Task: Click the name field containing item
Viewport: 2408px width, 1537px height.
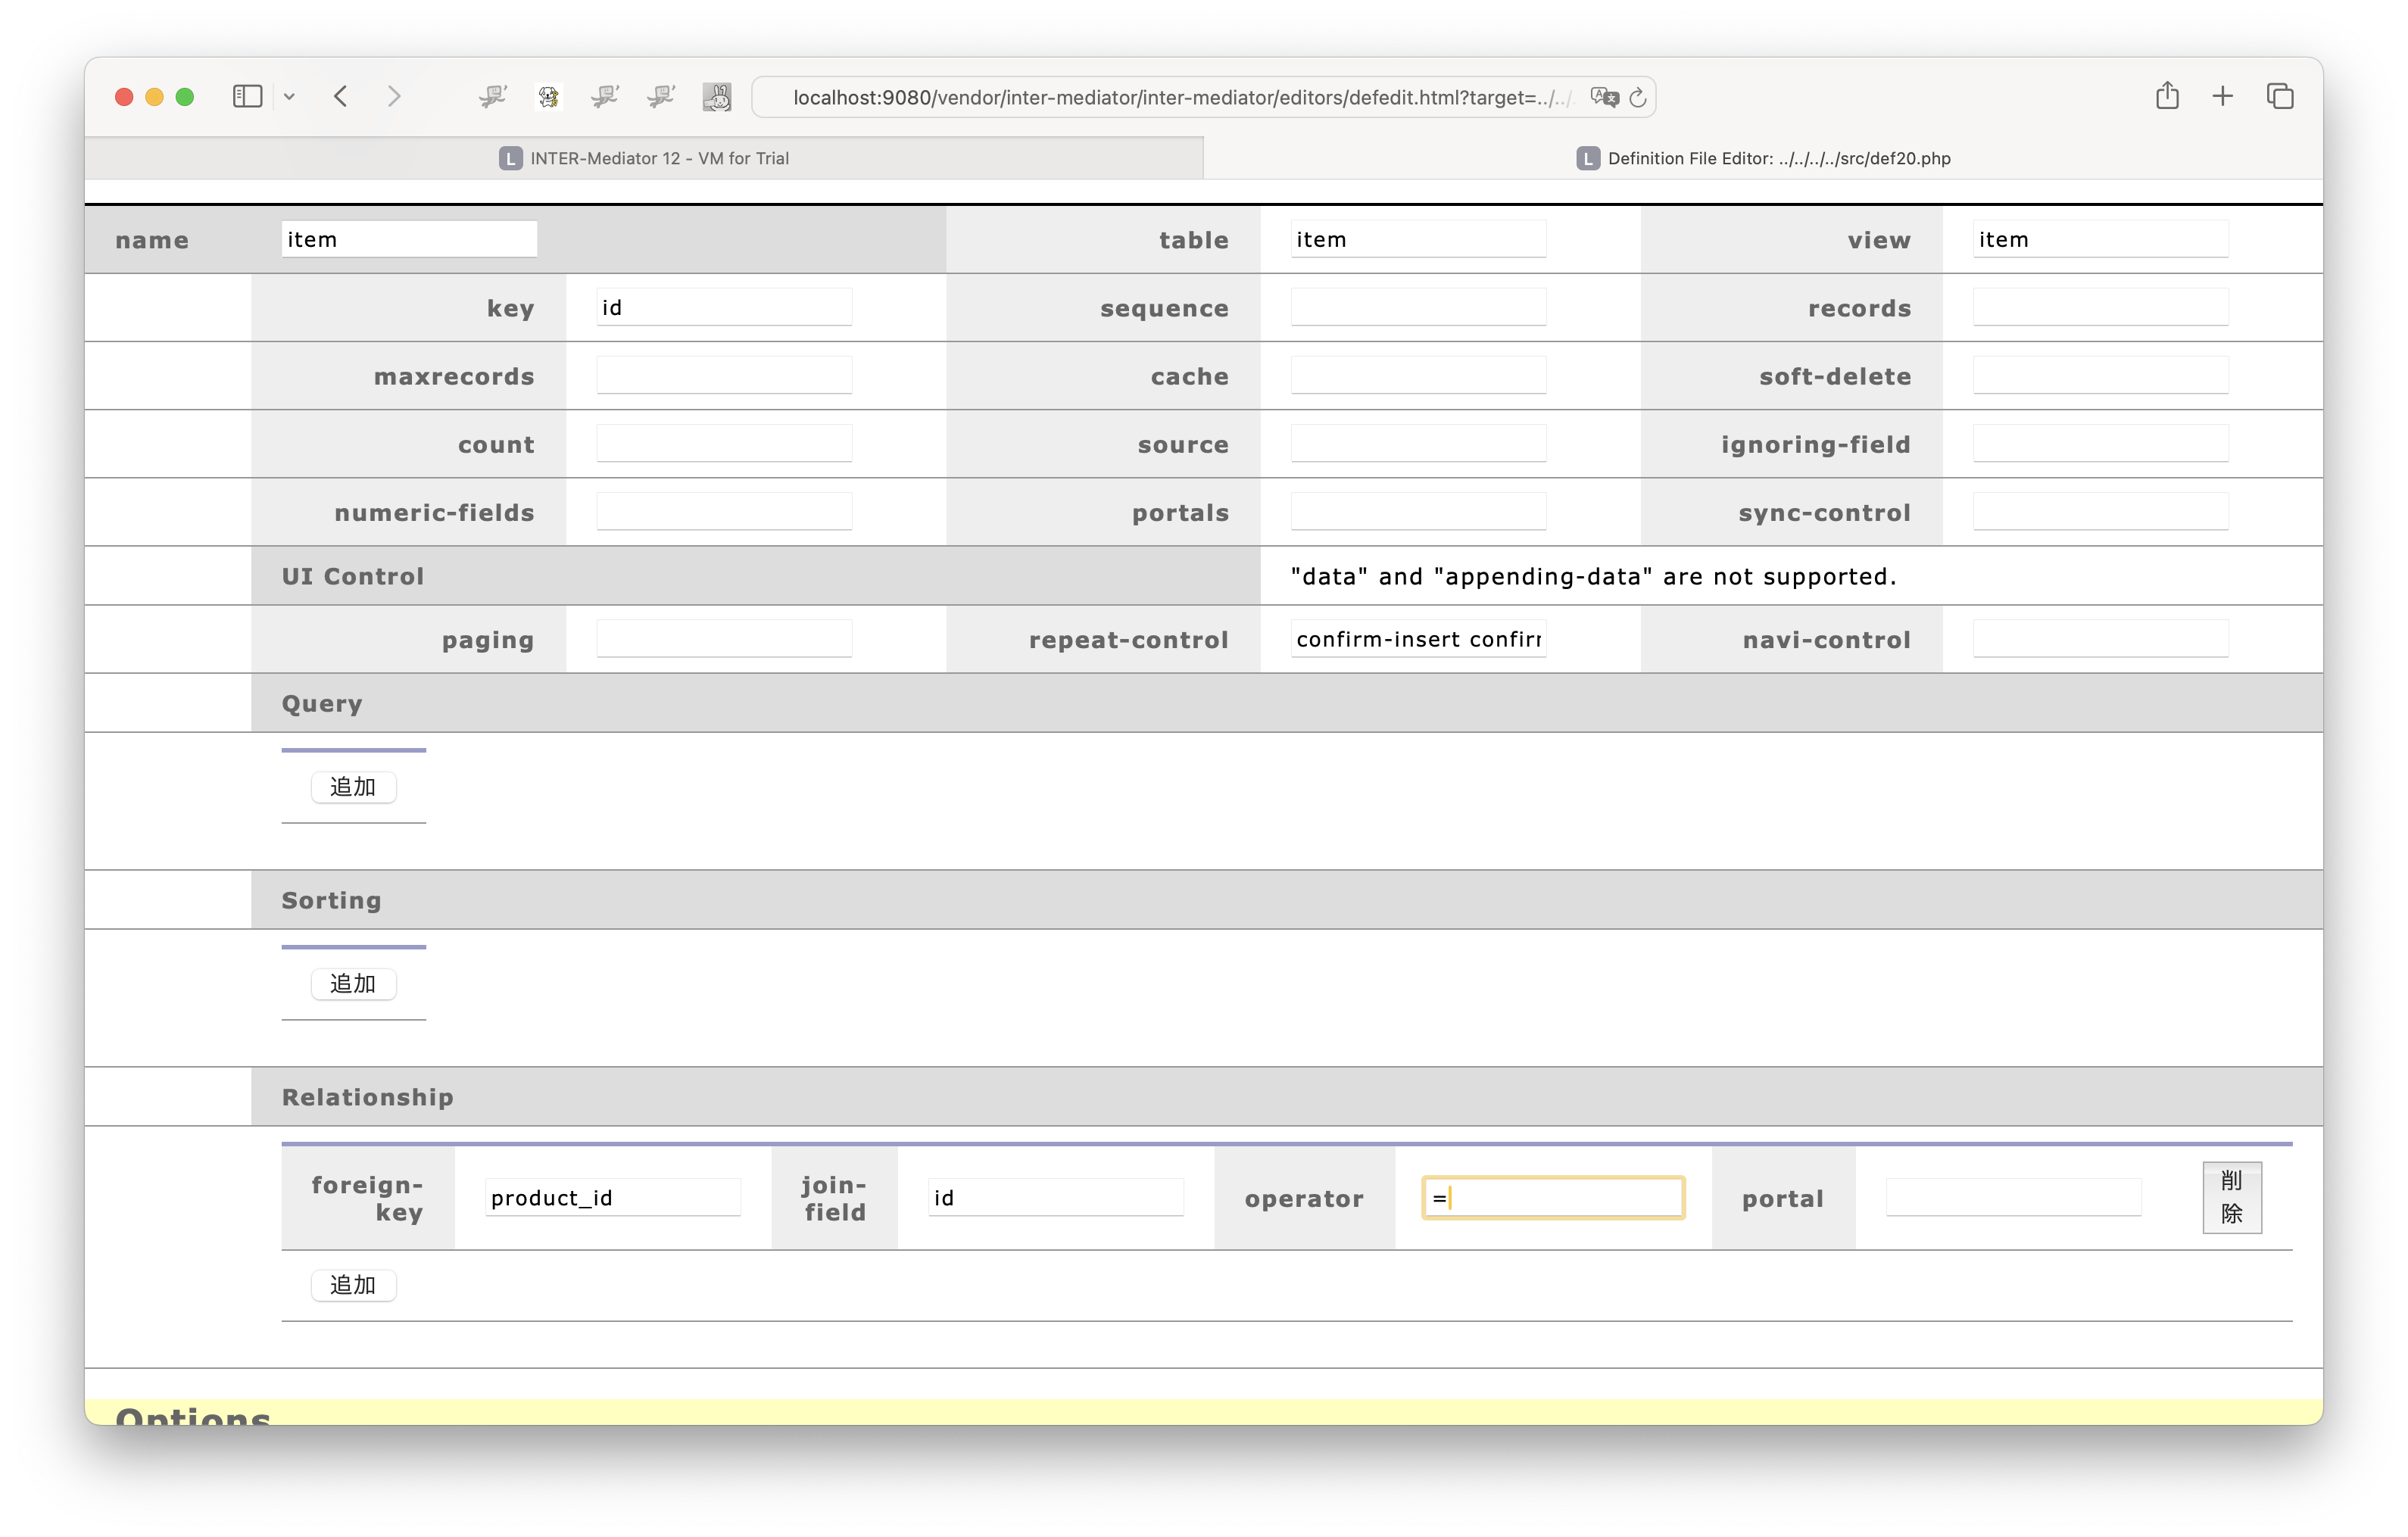Action: tap(409, 239)
